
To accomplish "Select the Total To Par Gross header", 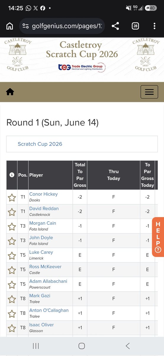I will pyautogui.click(x=80, y=175).
